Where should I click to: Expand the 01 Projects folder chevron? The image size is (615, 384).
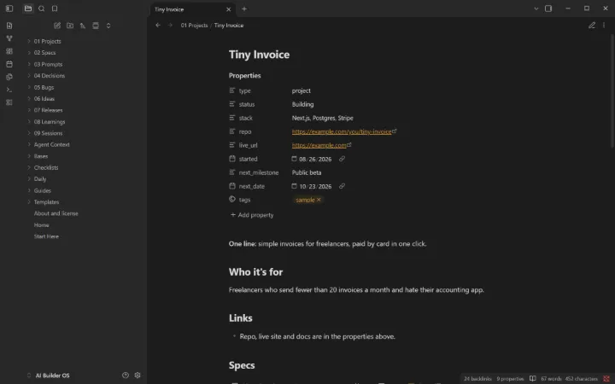(29, 41)
